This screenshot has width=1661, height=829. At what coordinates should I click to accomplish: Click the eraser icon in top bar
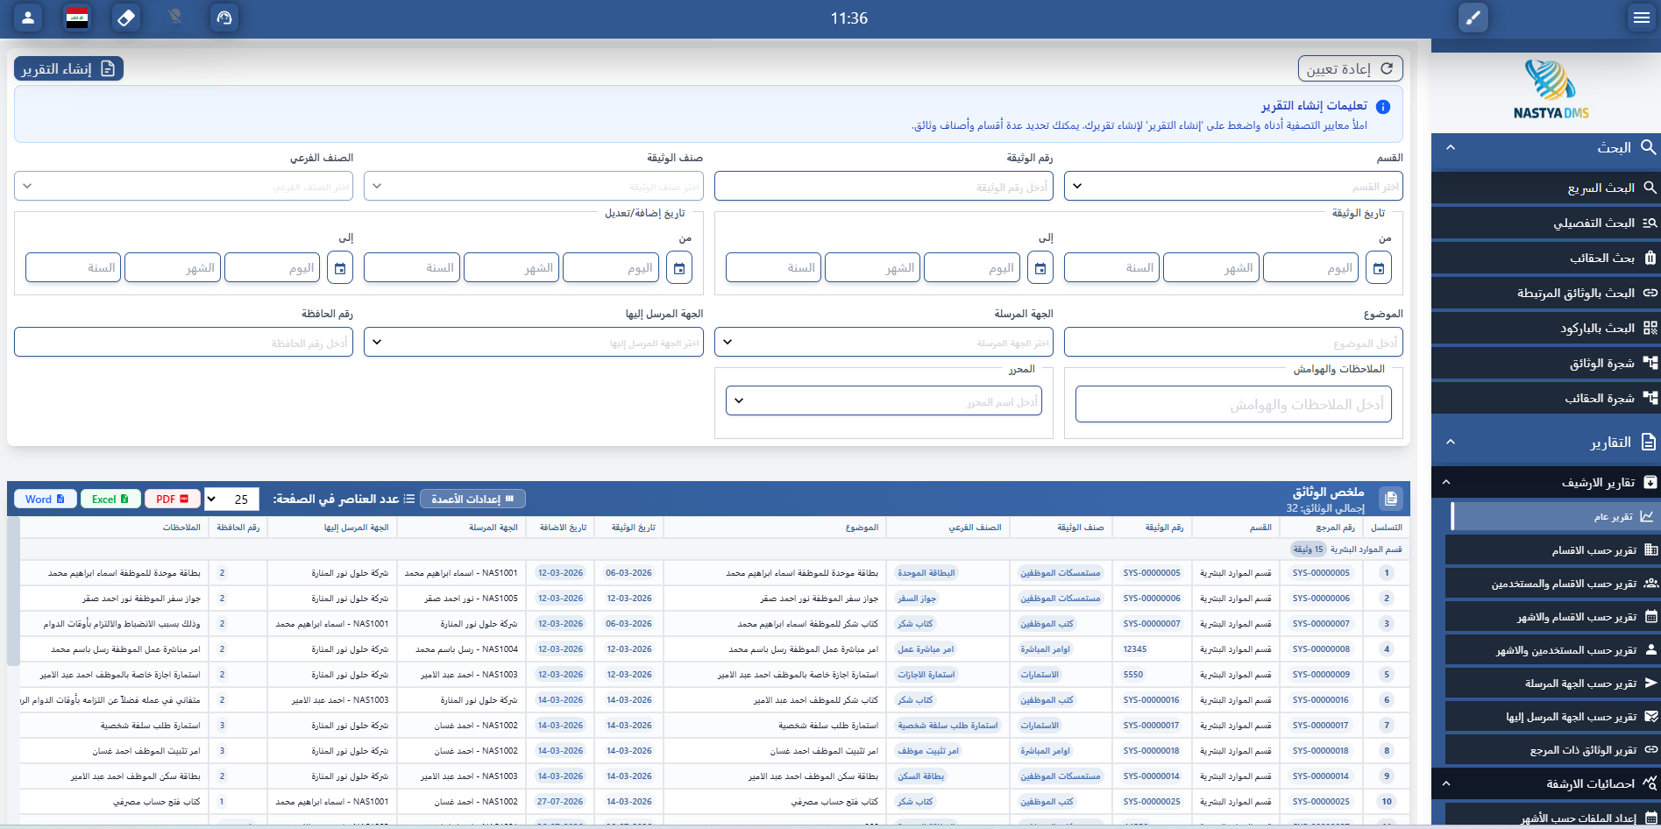coord(126,18)
